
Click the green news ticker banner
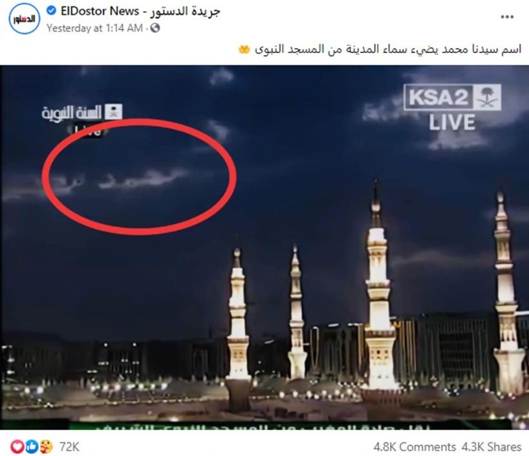pyautogui.click(x=290, y=424)
